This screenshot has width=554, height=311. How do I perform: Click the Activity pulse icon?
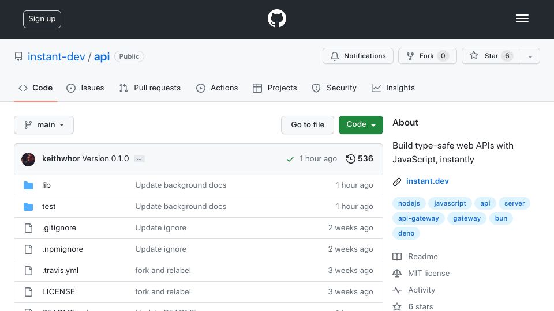click(397, 290)
